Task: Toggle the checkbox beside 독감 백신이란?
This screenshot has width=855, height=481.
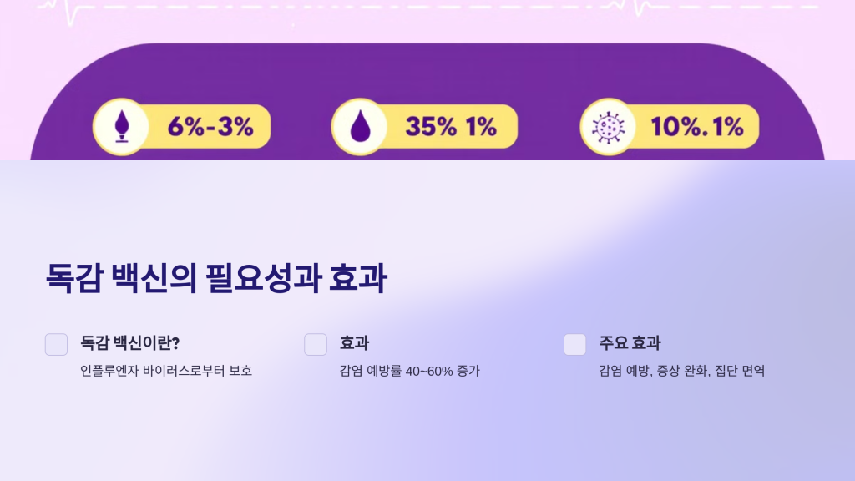Action: tap(56, 344)
